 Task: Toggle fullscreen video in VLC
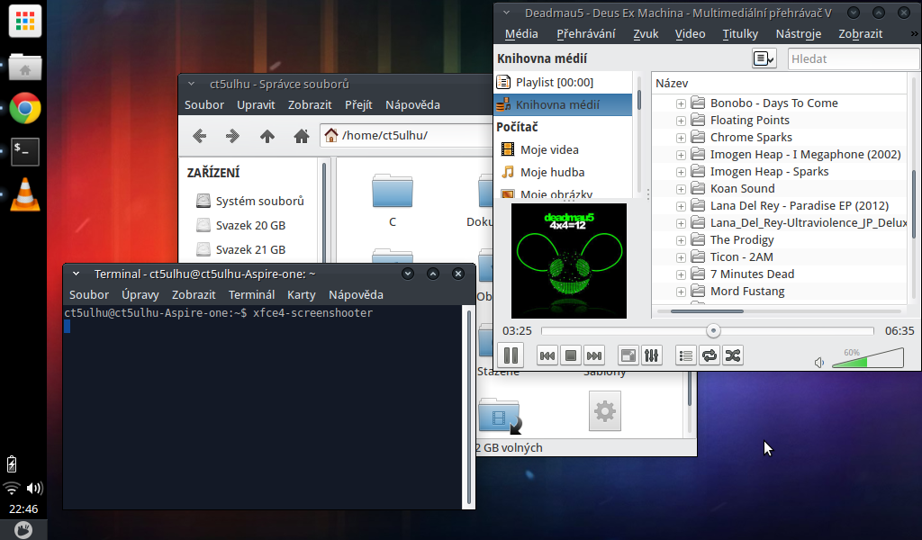point(628,355)
